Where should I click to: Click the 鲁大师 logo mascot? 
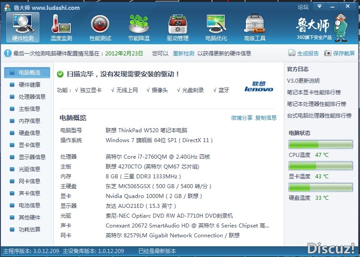(x=341, y=27)
